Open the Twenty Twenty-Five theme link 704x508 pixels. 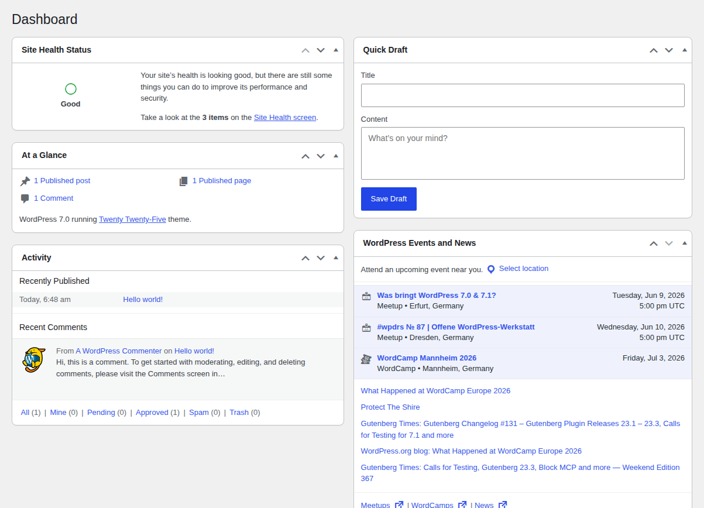[x=132, y=219]
